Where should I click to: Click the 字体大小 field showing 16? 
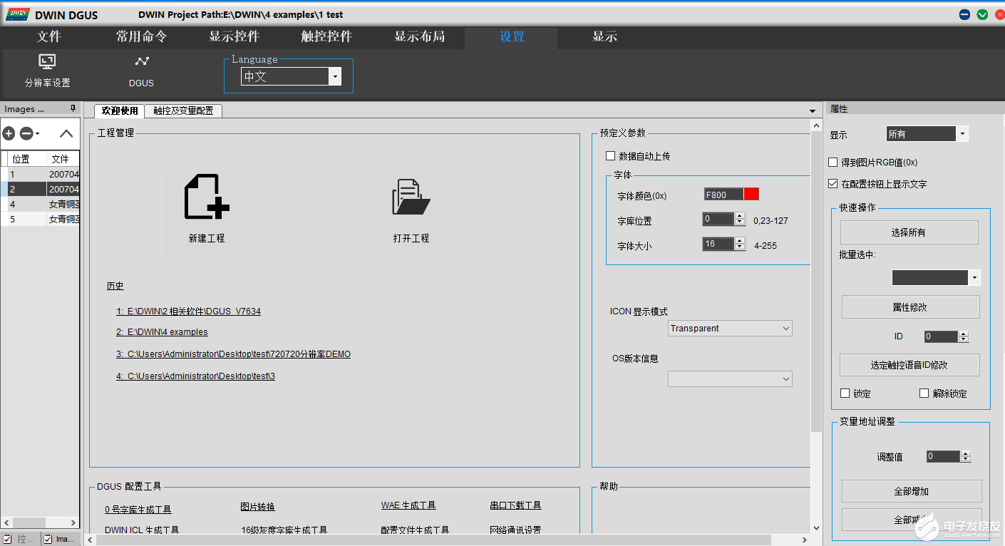tap(718, 244)
